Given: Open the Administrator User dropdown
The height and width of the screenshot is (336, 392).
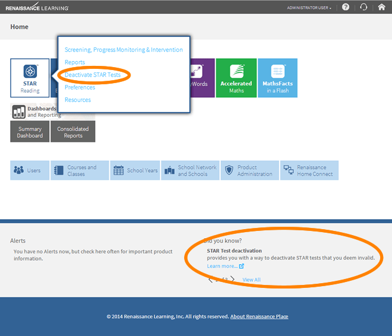Looking at the screenshot, I should tap(309, 8).
